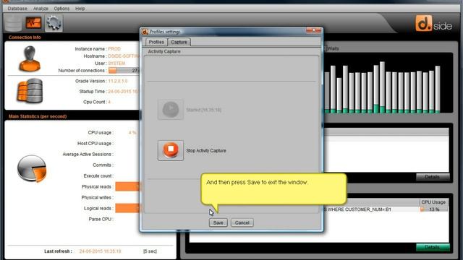Screen dimensions: 463x260
Task: Open the Database menu
Action: tap(17, 9)
